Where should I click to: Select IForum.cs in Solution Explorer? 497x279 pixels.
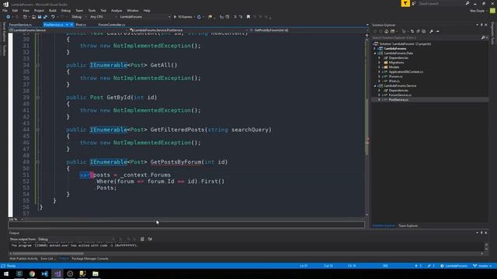[395, 76]
